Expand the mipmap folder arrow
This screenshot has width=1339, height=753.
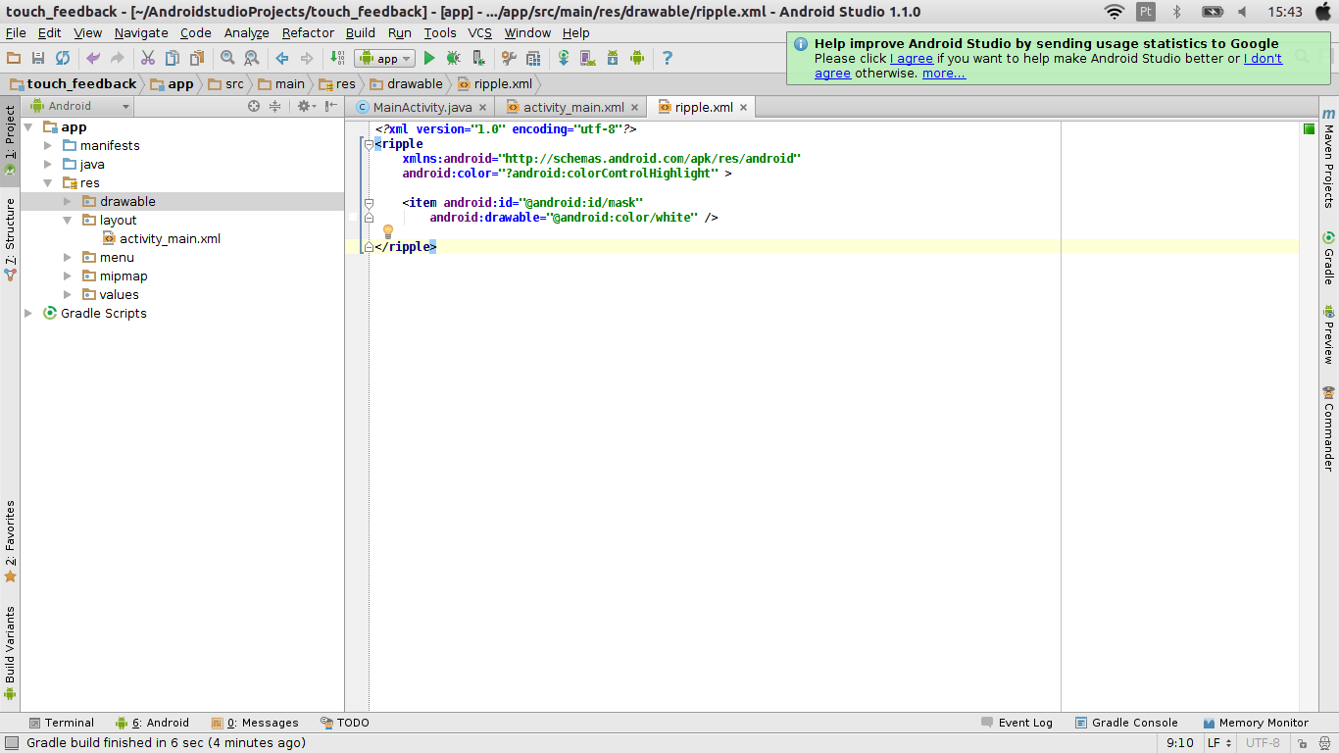pos(68,276)
